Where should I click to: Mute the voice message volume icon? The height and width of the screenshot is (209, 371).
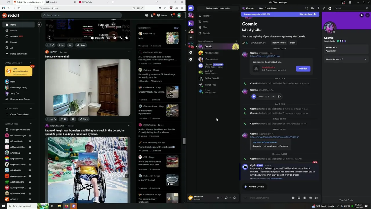[x=279, y=97]
